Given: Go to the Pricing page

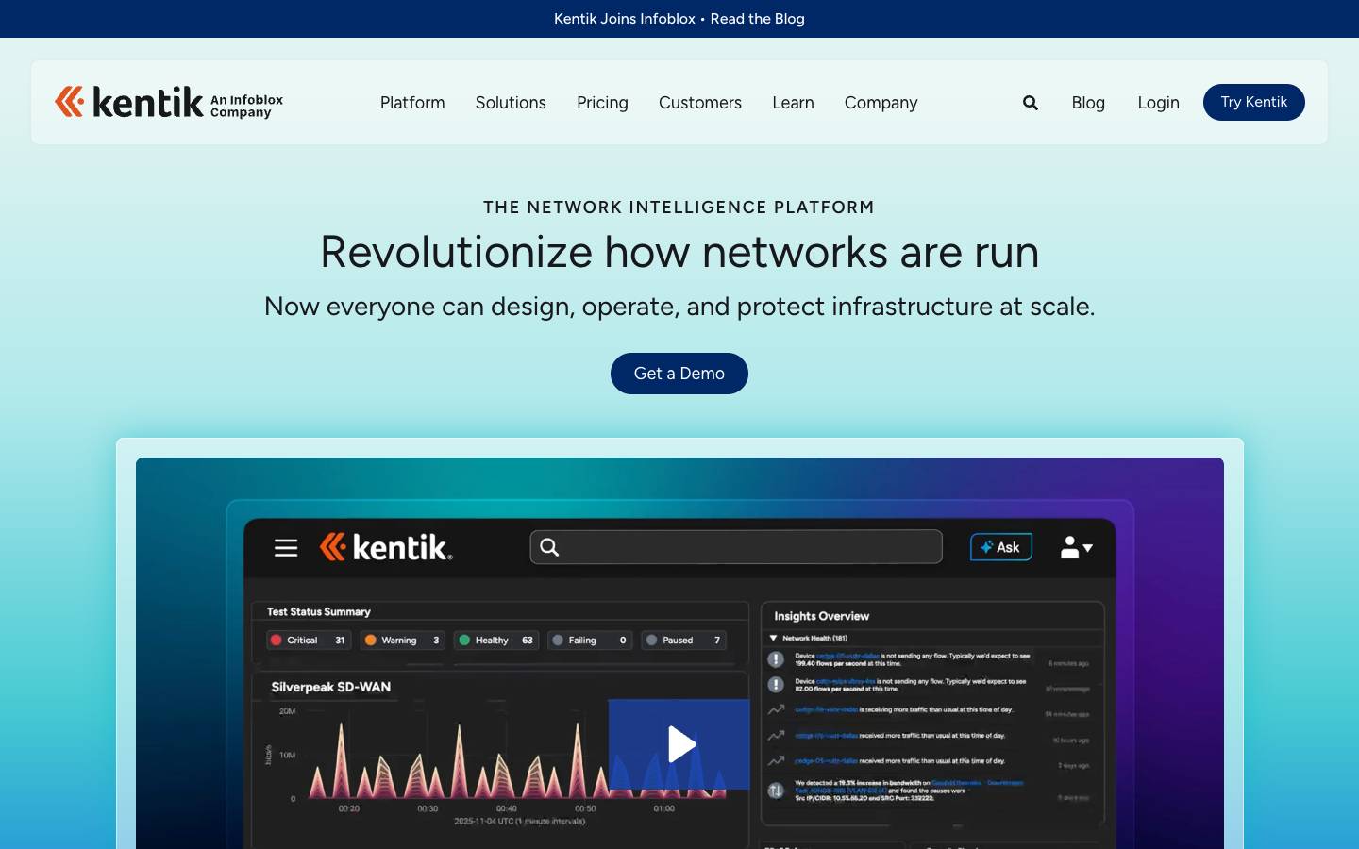Looking at the screenshot, I should tap(602, 103).
